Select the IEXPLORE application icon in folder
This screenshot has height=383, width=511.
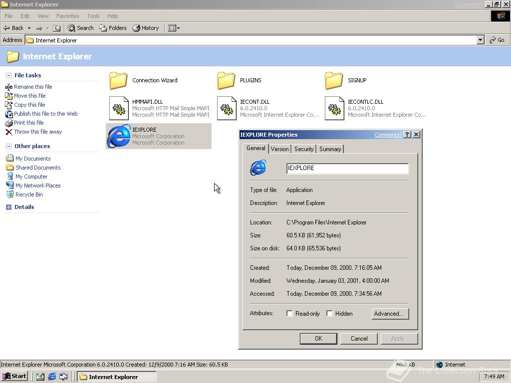point(119,136)
